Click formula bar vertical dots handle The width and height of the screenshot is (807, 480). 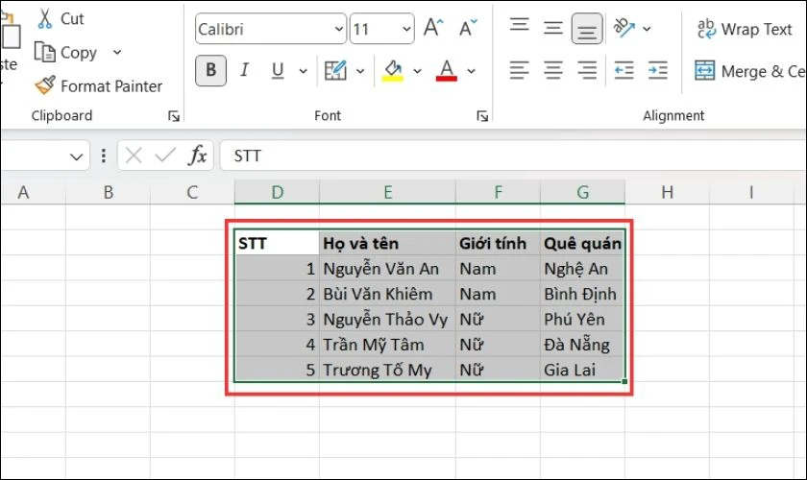tap(104, 156)
